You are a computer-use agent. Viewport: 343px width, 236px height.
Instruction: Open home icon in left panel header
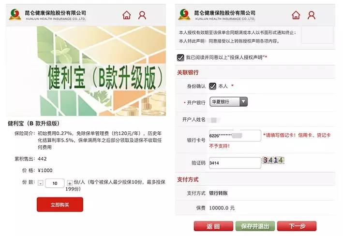pyautogui.click(x=127, y=15)
